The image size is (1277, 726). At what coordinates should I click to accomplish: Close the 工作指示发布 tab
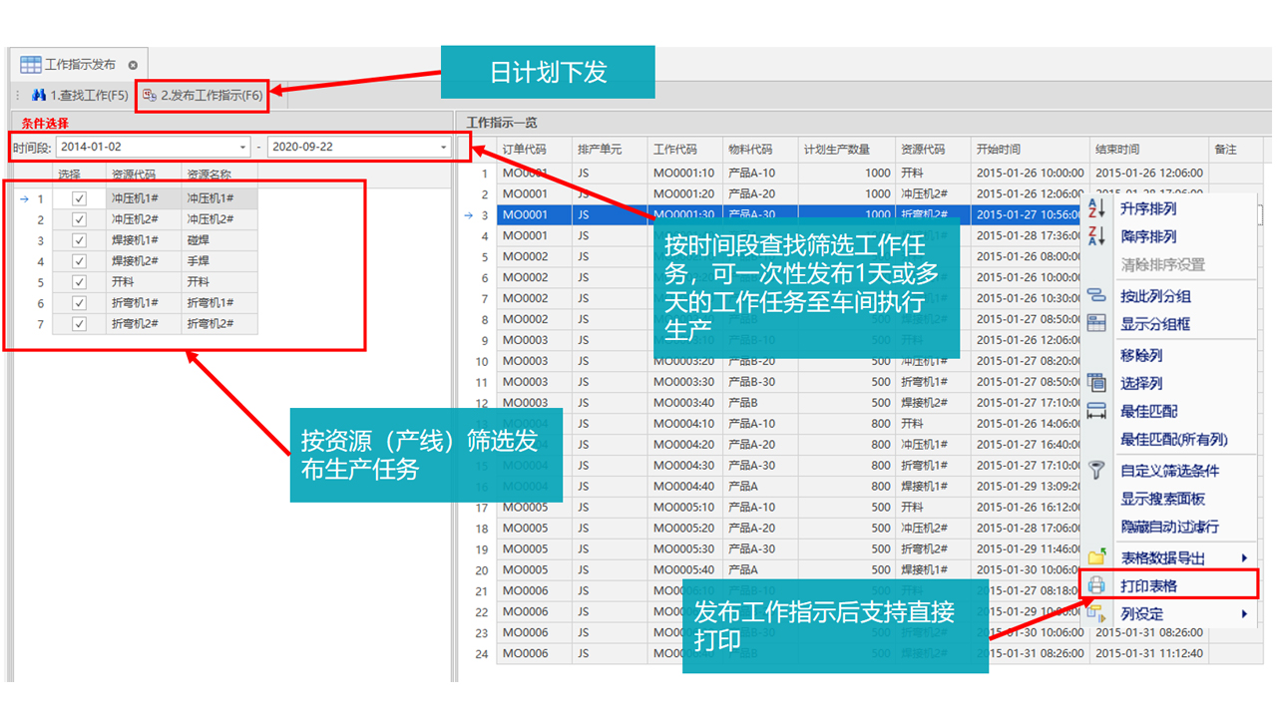[133, 65]
